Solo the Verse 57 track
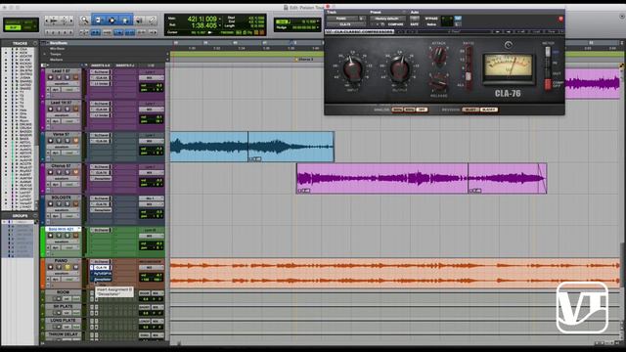 (67, 141)
